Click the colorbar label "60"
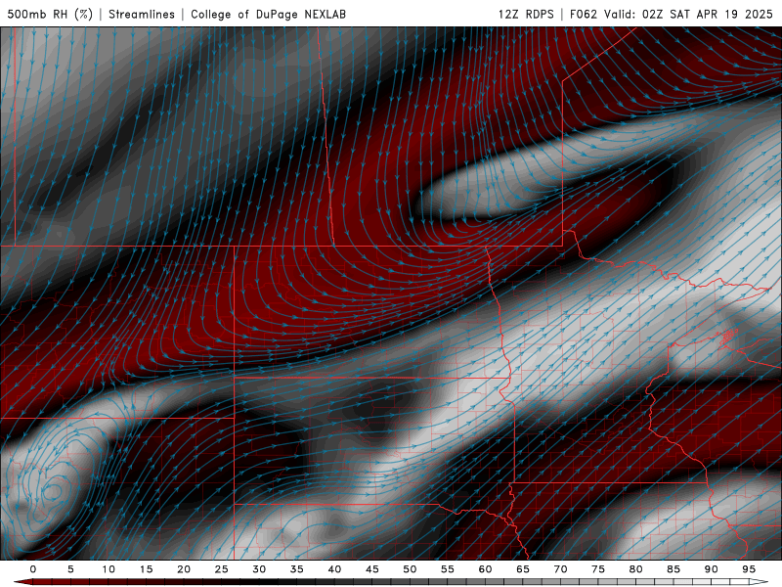Screen dimensions: 782x587 tap(485, 569)
